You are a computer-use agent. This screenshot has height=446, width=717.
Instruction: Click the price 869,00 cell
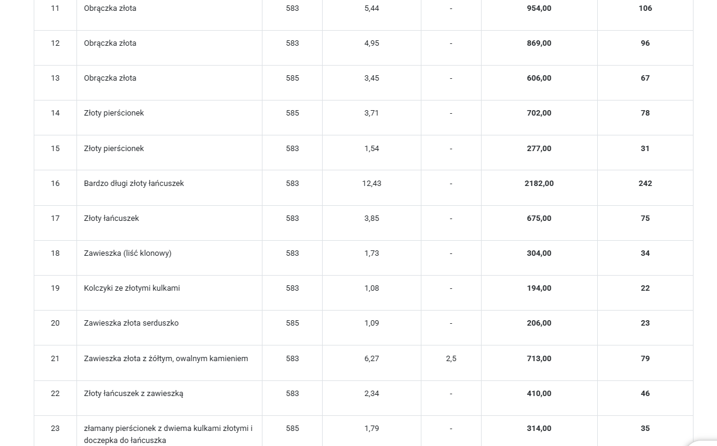[x=539, y=43]
